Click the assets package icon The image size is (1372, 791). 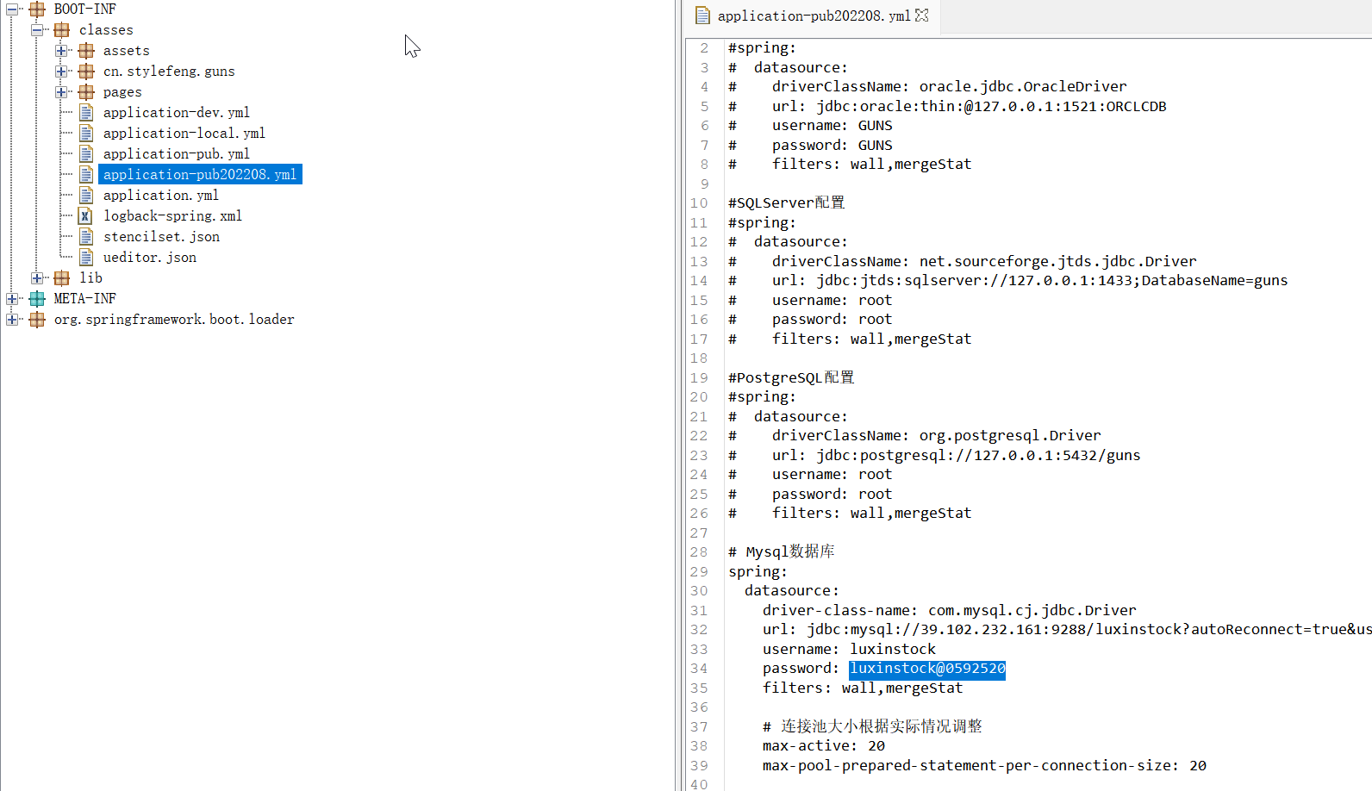[x=86, y=51]
